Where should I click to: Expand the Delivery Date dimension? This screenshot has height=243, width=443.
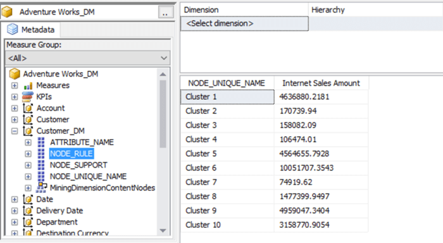(x=15, y=211)
